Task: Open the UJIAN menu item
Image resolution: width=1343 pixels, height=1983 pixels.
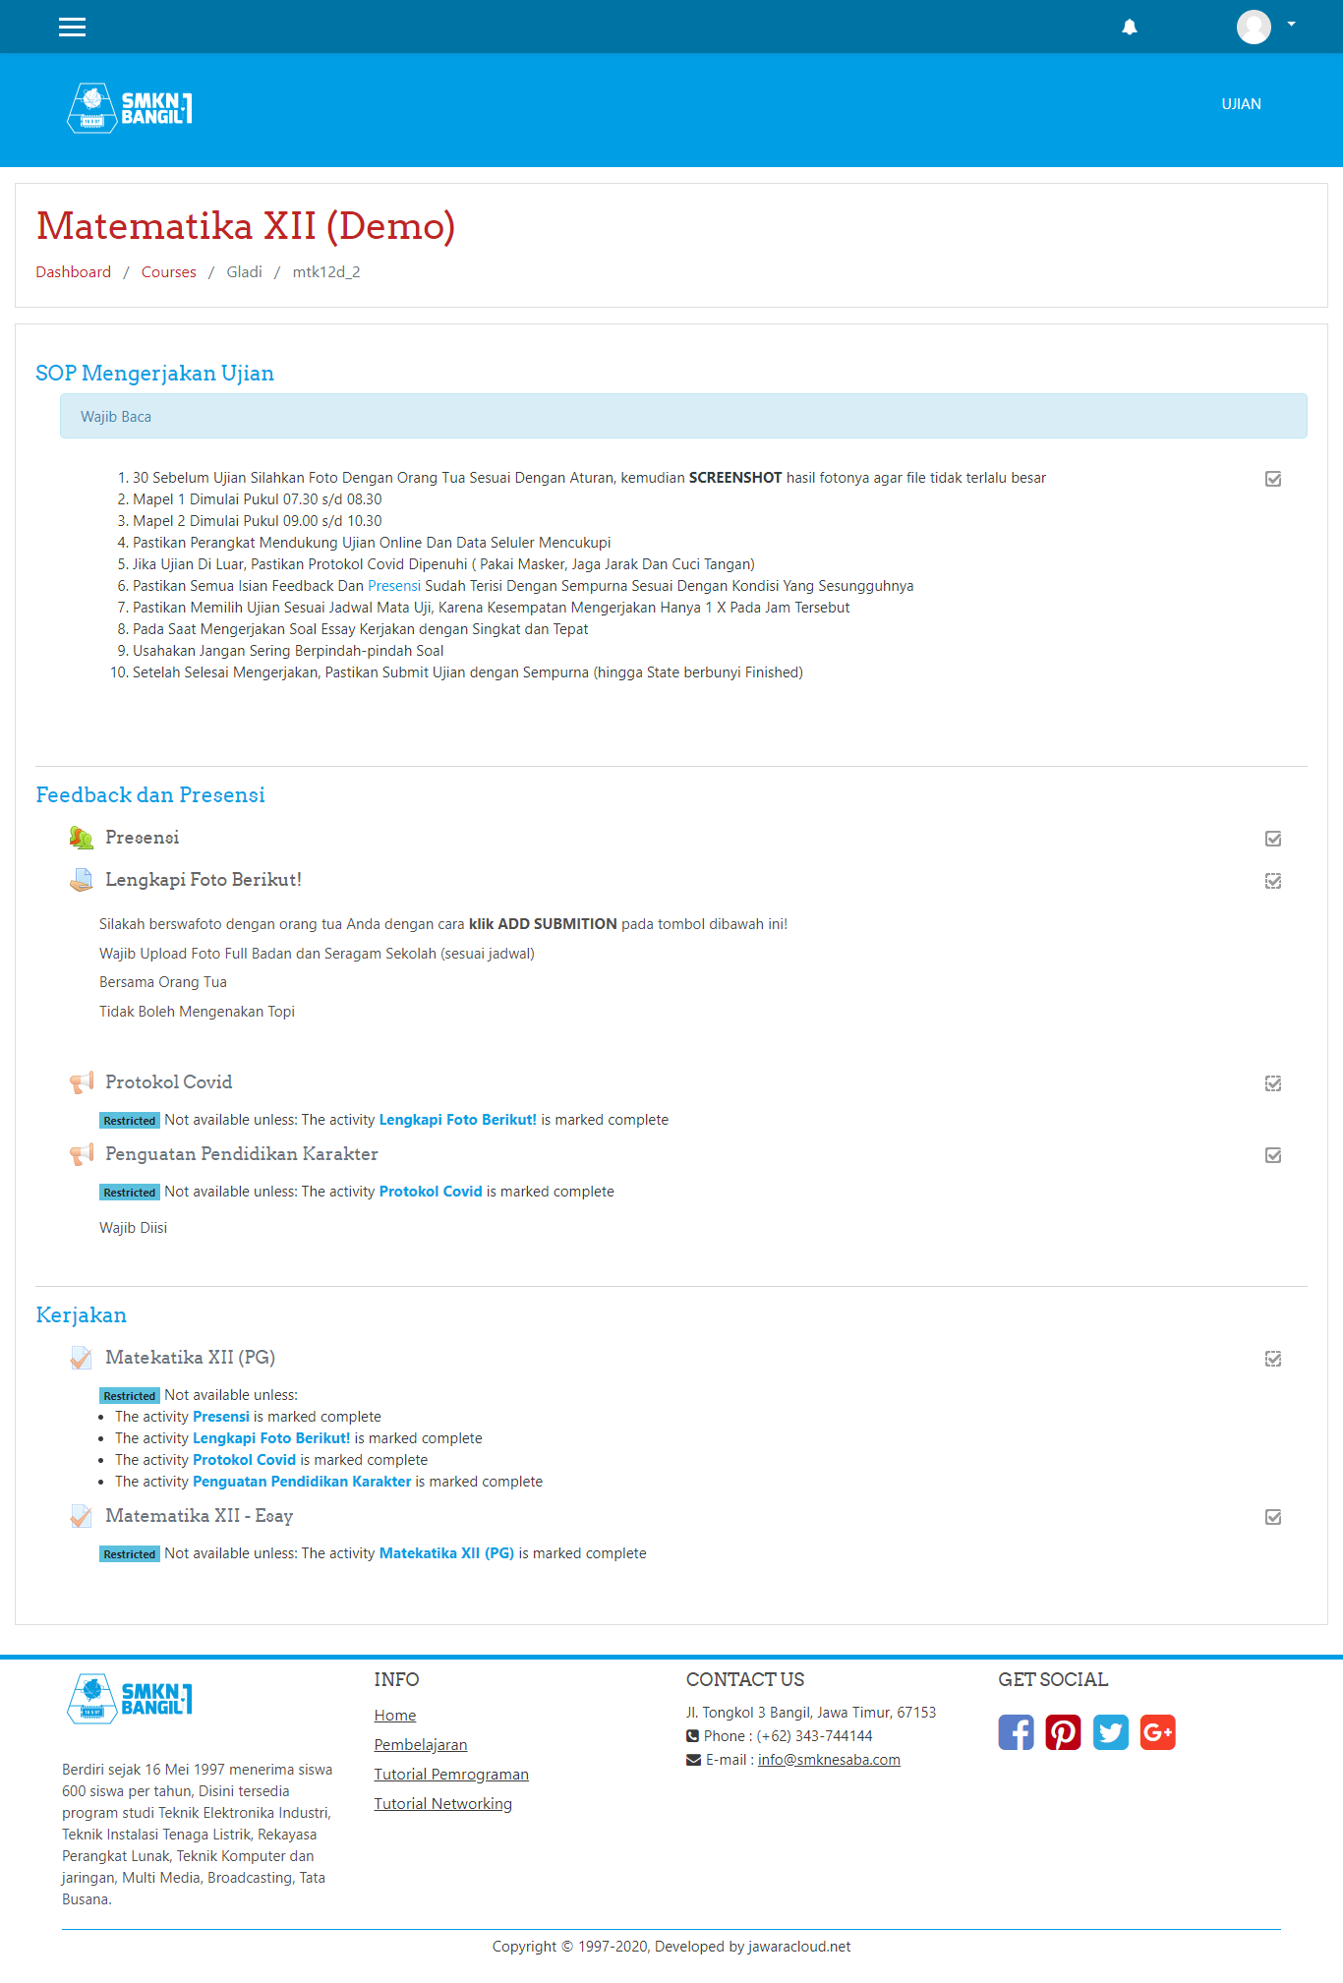Action: [x=1241, y=104]
